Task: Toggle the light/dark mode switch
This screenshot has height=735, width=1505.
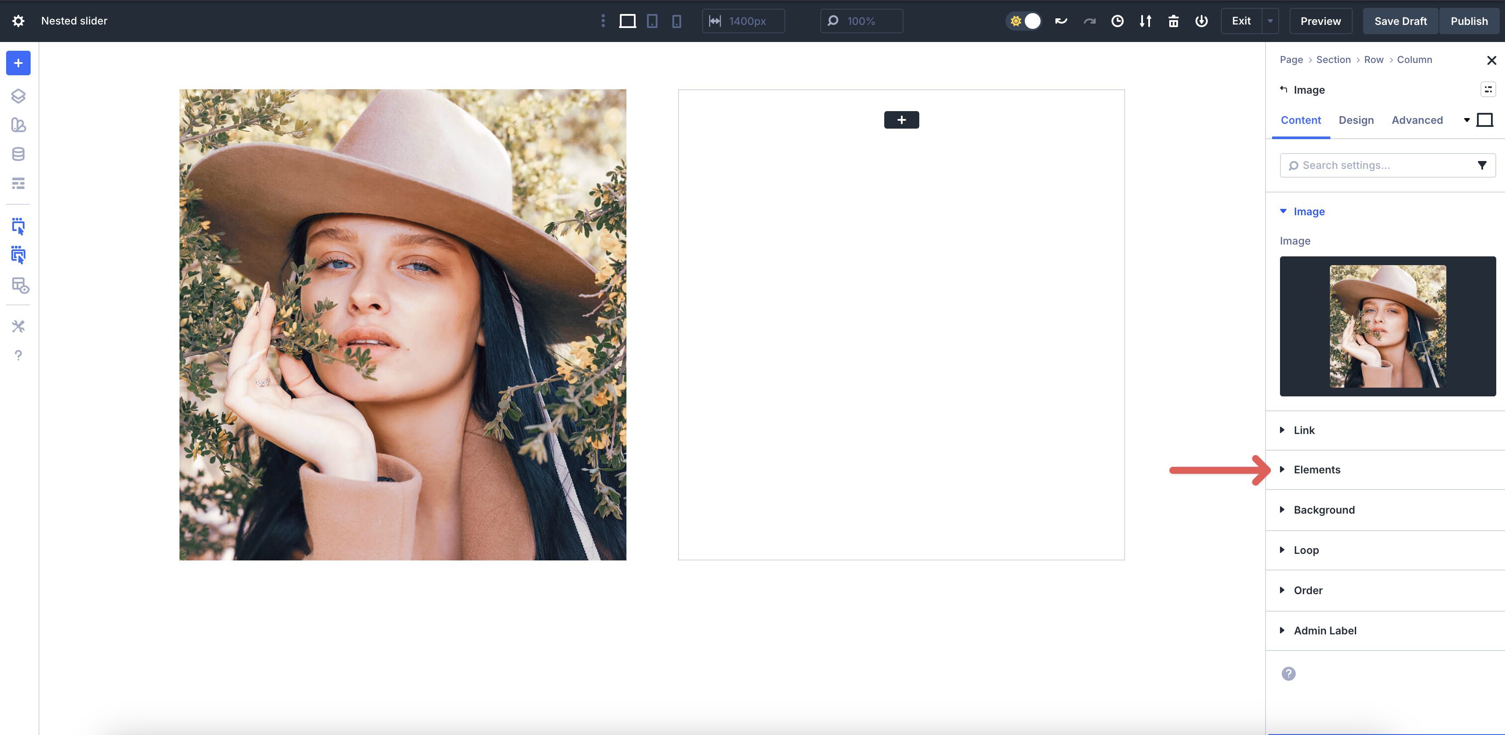Action: click(1024, 21)
